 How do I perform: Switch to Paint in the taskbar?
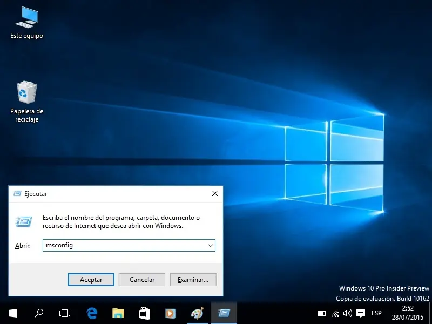[197, 313]
